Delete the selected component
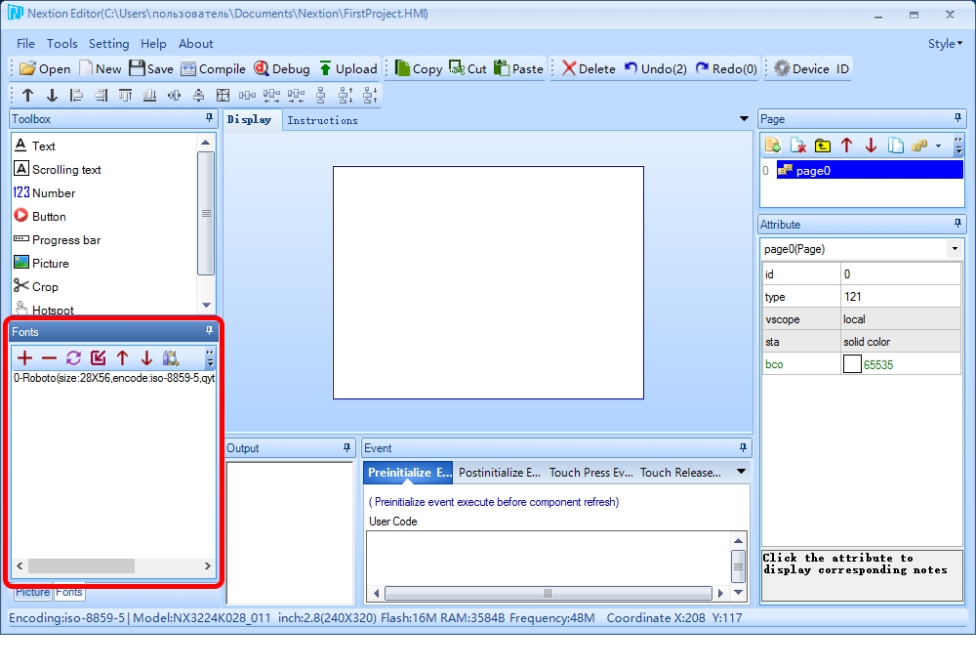The image size is (976, 669). pos(589,68)
